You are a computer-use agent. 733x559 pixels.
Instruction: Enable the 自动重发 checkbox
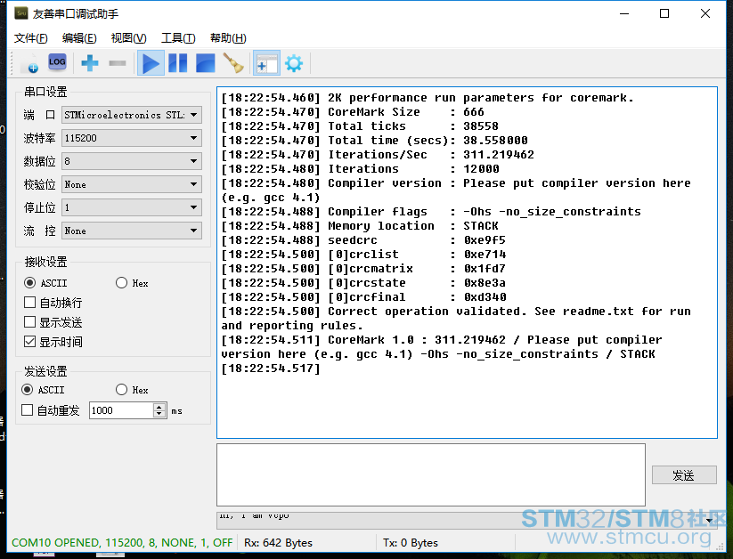(27, 410)
